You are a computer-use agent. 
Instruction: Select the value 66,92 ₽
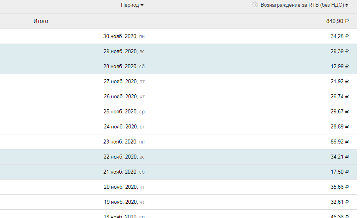(339, 142)
